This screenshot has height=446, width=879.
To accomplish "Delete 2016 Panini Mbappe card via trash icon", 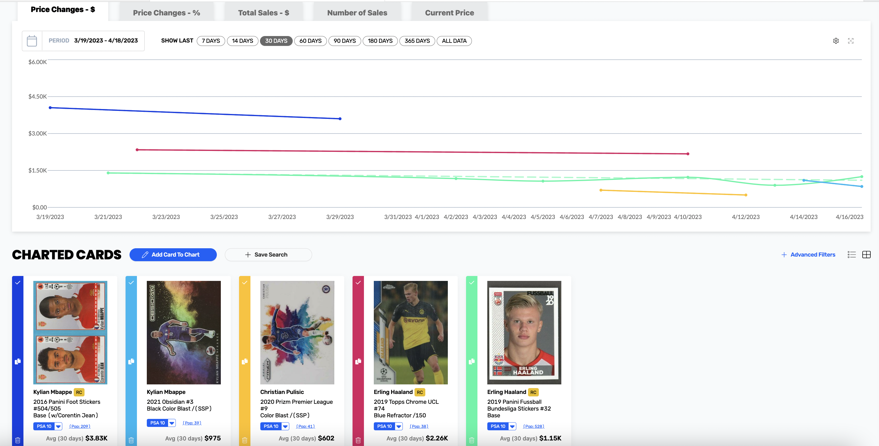I will [x=18, y=440].
